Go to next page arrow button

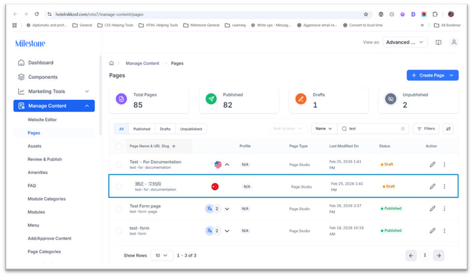click(439, 256)
